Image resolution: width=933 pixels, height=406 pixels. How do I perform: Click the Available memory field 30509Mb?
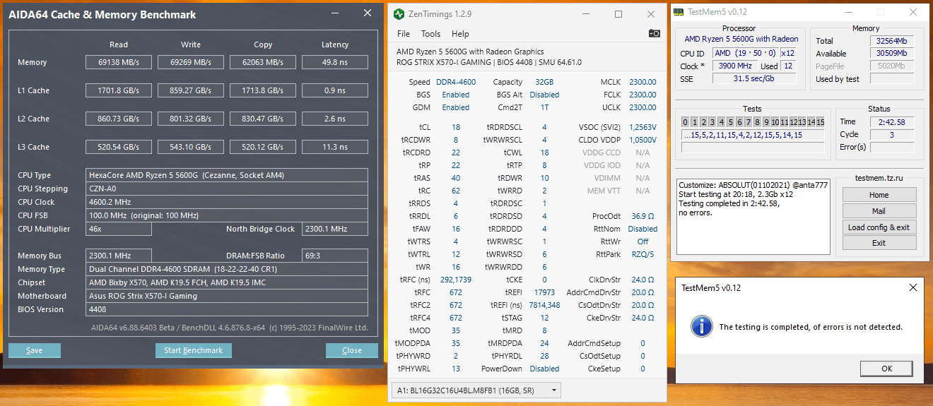coord(891,54)
